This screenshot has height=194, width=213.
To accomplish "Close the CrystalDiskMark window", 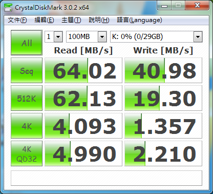I will pyautogui.click(x=197, y=6).
